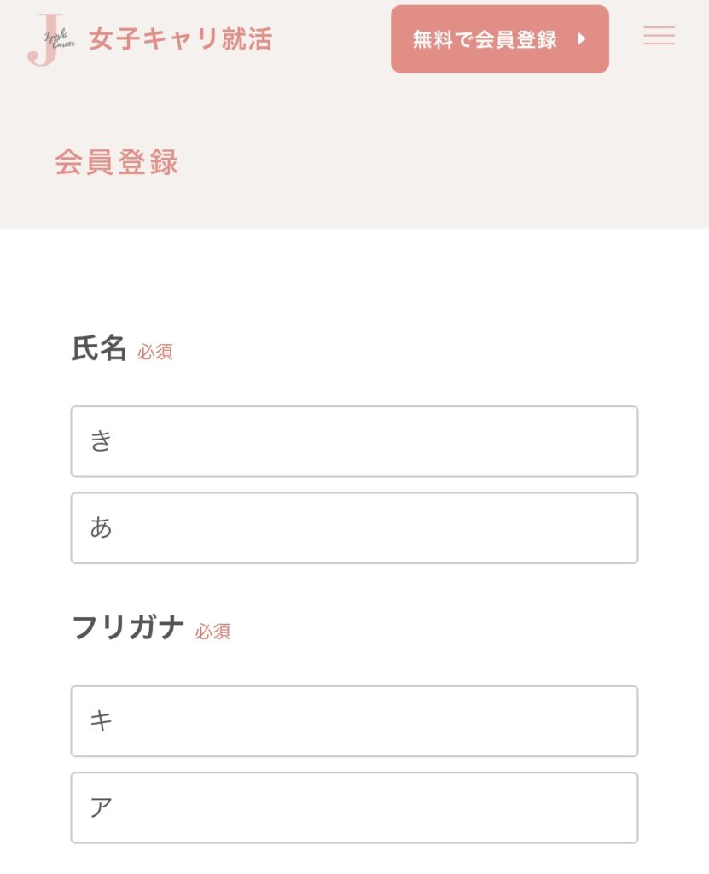Click the キ character in the furigana field
709x874 pixels.
[x=102, y=721]
